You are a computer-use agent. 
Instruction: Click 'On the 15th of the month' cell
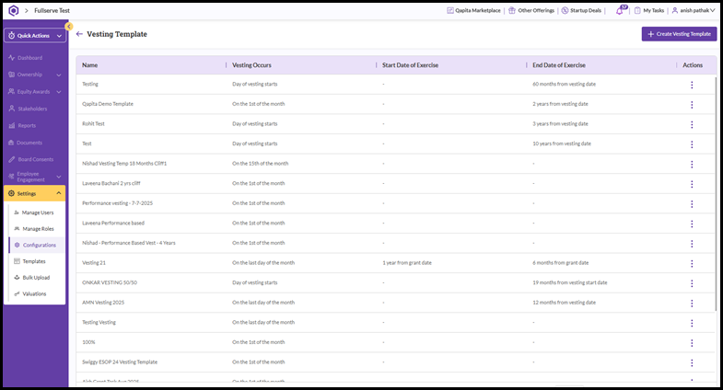point(260,164)
